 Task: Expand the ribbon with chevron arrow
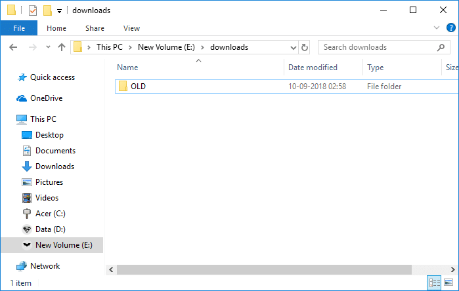click(x=437, y=28)
